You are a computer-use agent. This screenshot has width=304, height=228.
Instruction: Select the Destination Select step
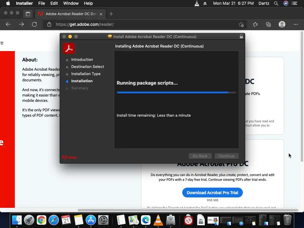click(x=88, y=67)
